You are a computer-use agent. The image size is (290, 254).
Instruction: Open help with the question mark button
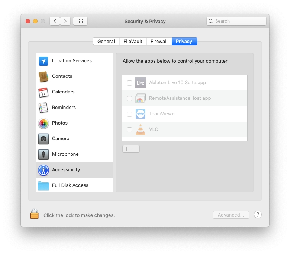point(258,215)
